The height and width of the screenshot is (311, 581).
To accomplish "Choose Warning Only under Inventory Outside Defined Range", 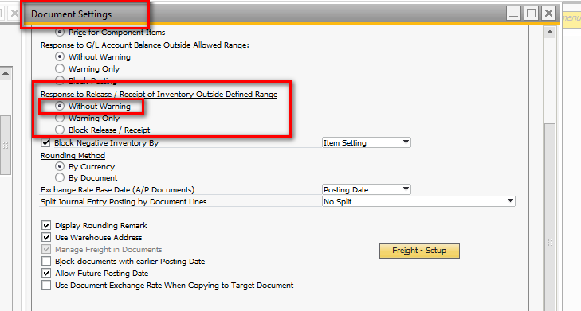I will click(60, 118).
